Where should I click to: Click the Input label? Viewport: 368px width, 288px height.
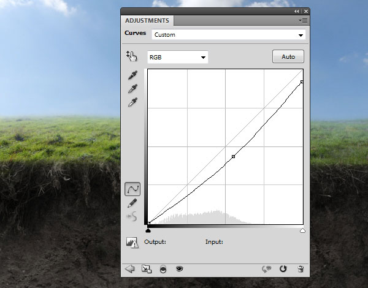coord(214,242)
